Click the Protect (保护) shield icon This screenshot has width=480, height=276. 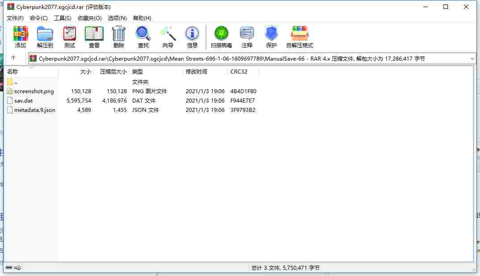tap(271, 33)
